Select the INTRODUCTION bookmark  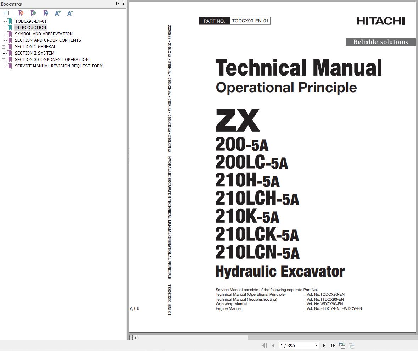(30, 27)
